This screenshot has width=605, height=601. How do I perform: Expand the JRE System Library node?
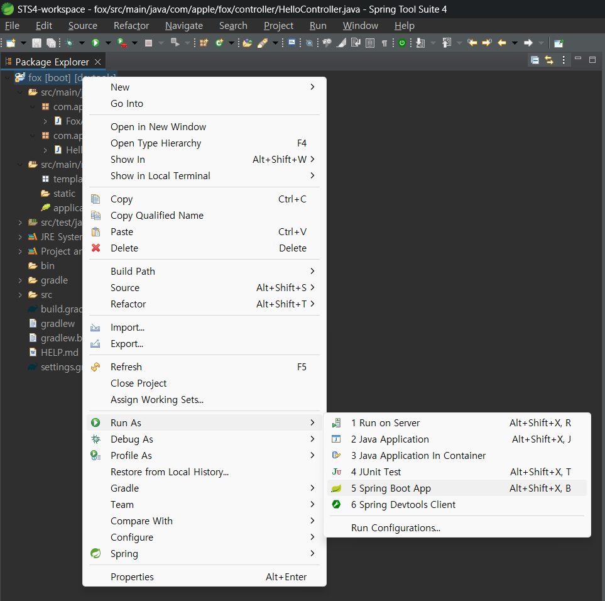click(20, 237)
